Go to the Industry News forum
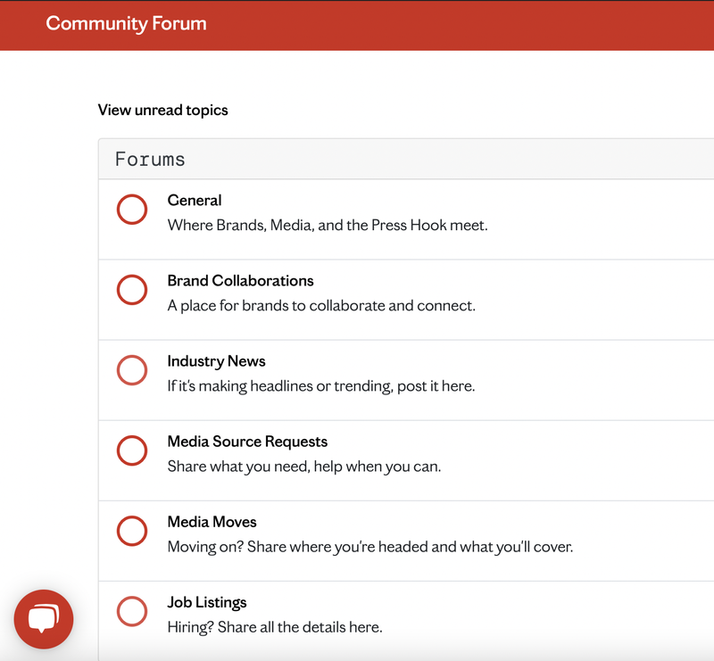Screen dimensions: 714x661 click(216, 361)
